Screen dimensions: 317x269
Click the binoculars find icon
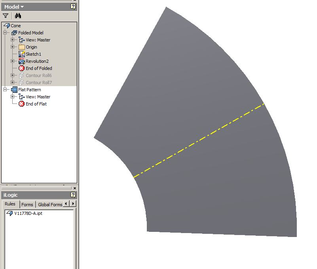tap(18, 15)
